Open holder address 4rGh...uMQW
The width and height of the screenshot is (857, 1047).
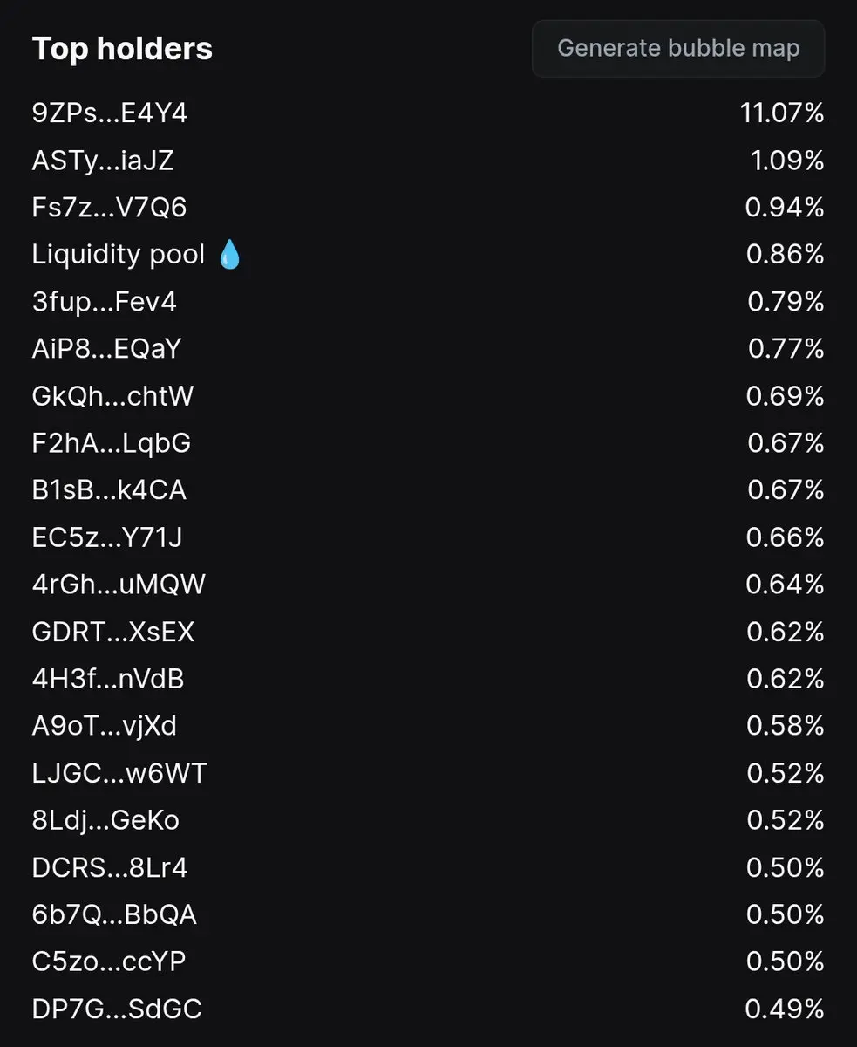tap(119, 585)
